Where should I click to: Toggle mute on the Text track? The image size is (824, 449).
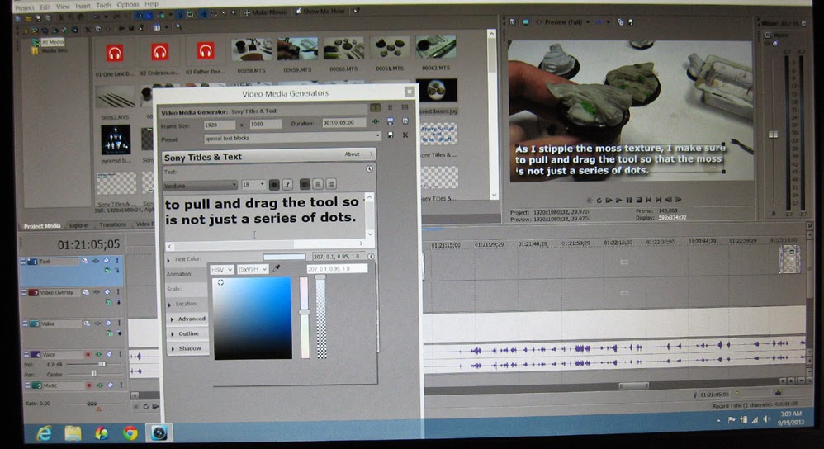(107, 261)
